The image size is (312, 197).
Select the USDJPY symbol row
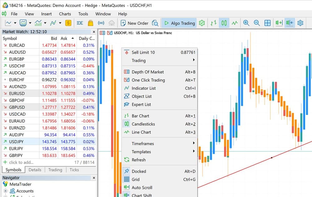(49, 142)
